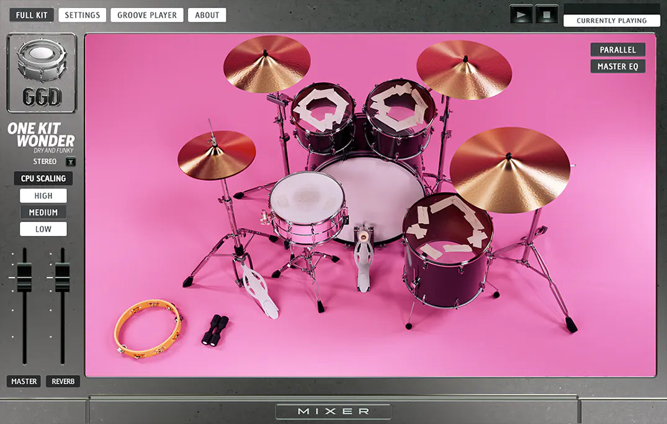This screenshot has width=667, height=424.
Task: Expand the Mixer panel
Action: coord(333,412)
